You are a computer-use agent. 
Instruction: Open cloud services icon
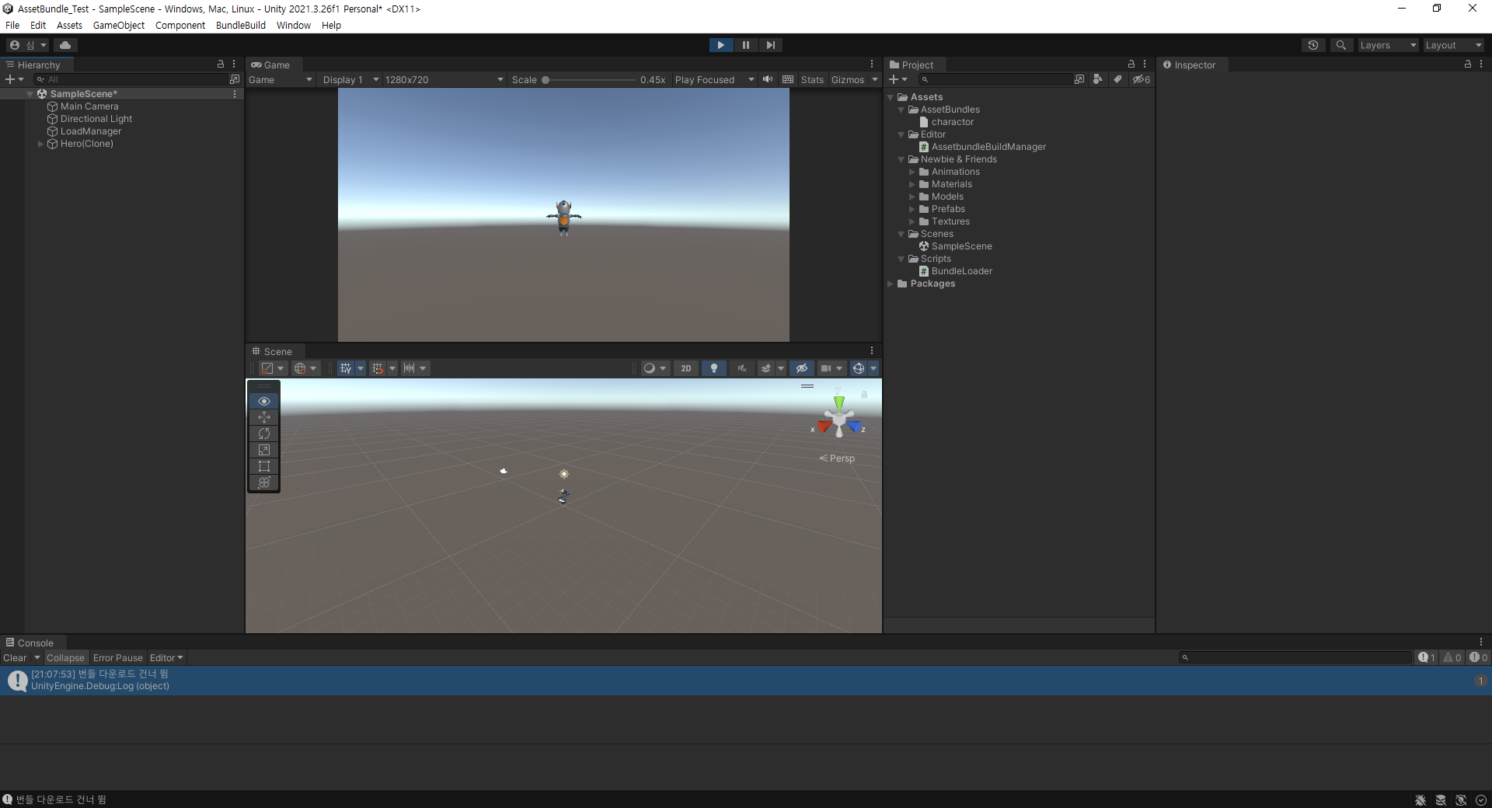click(x=65, y=45)
